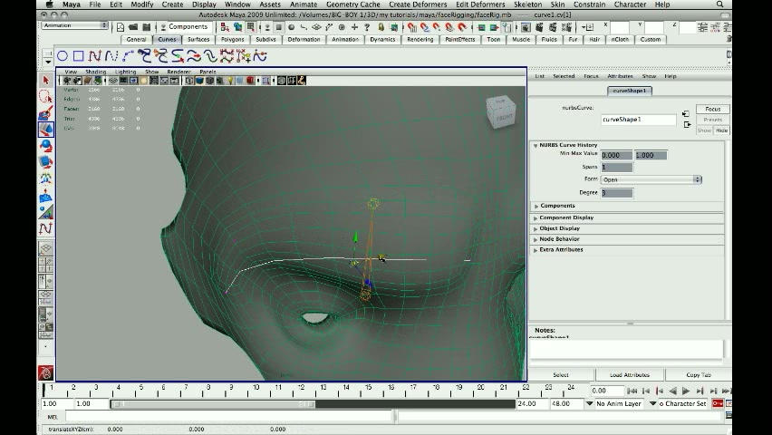The width and height of the screenshot is (772, 435).
Task: Click the Select button in Attribute Editor
Action: pos(561,375)
